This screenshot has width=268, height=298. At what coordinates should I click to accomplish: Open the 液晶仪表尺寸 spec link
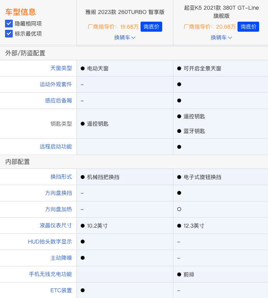tap(56, 225)
